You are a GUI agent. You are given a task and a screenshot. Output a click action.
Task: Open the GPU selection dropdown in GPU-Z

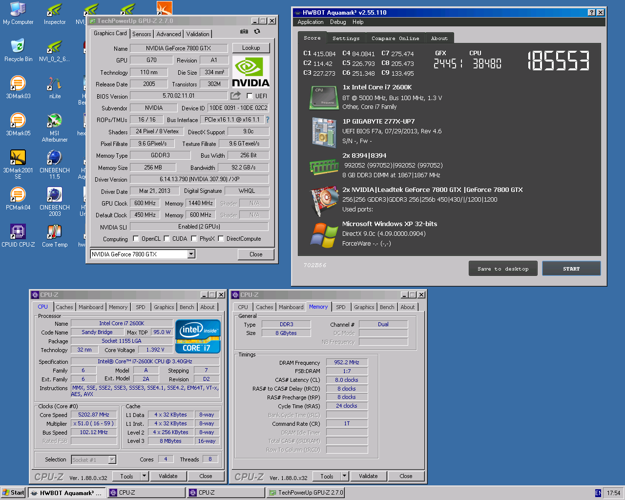[x=191, y=254]
